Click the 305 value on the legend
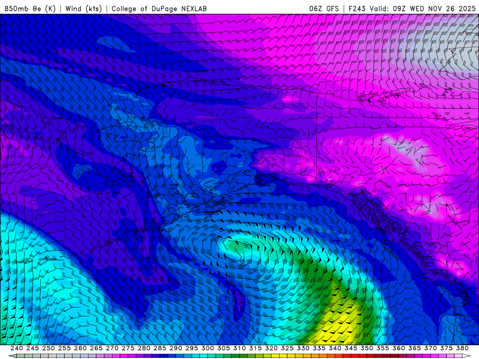 pos(223,348)
